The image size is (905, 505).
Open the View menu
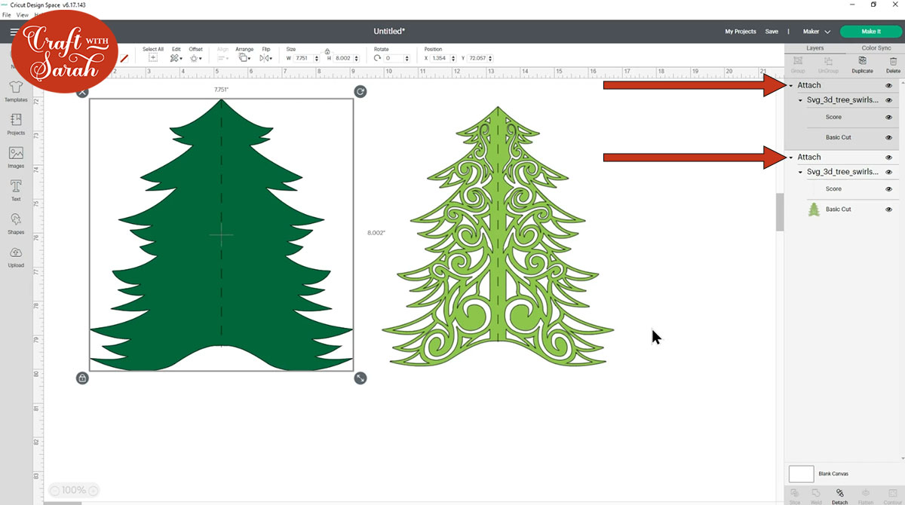pyautogui.click(x=22, y=15)
